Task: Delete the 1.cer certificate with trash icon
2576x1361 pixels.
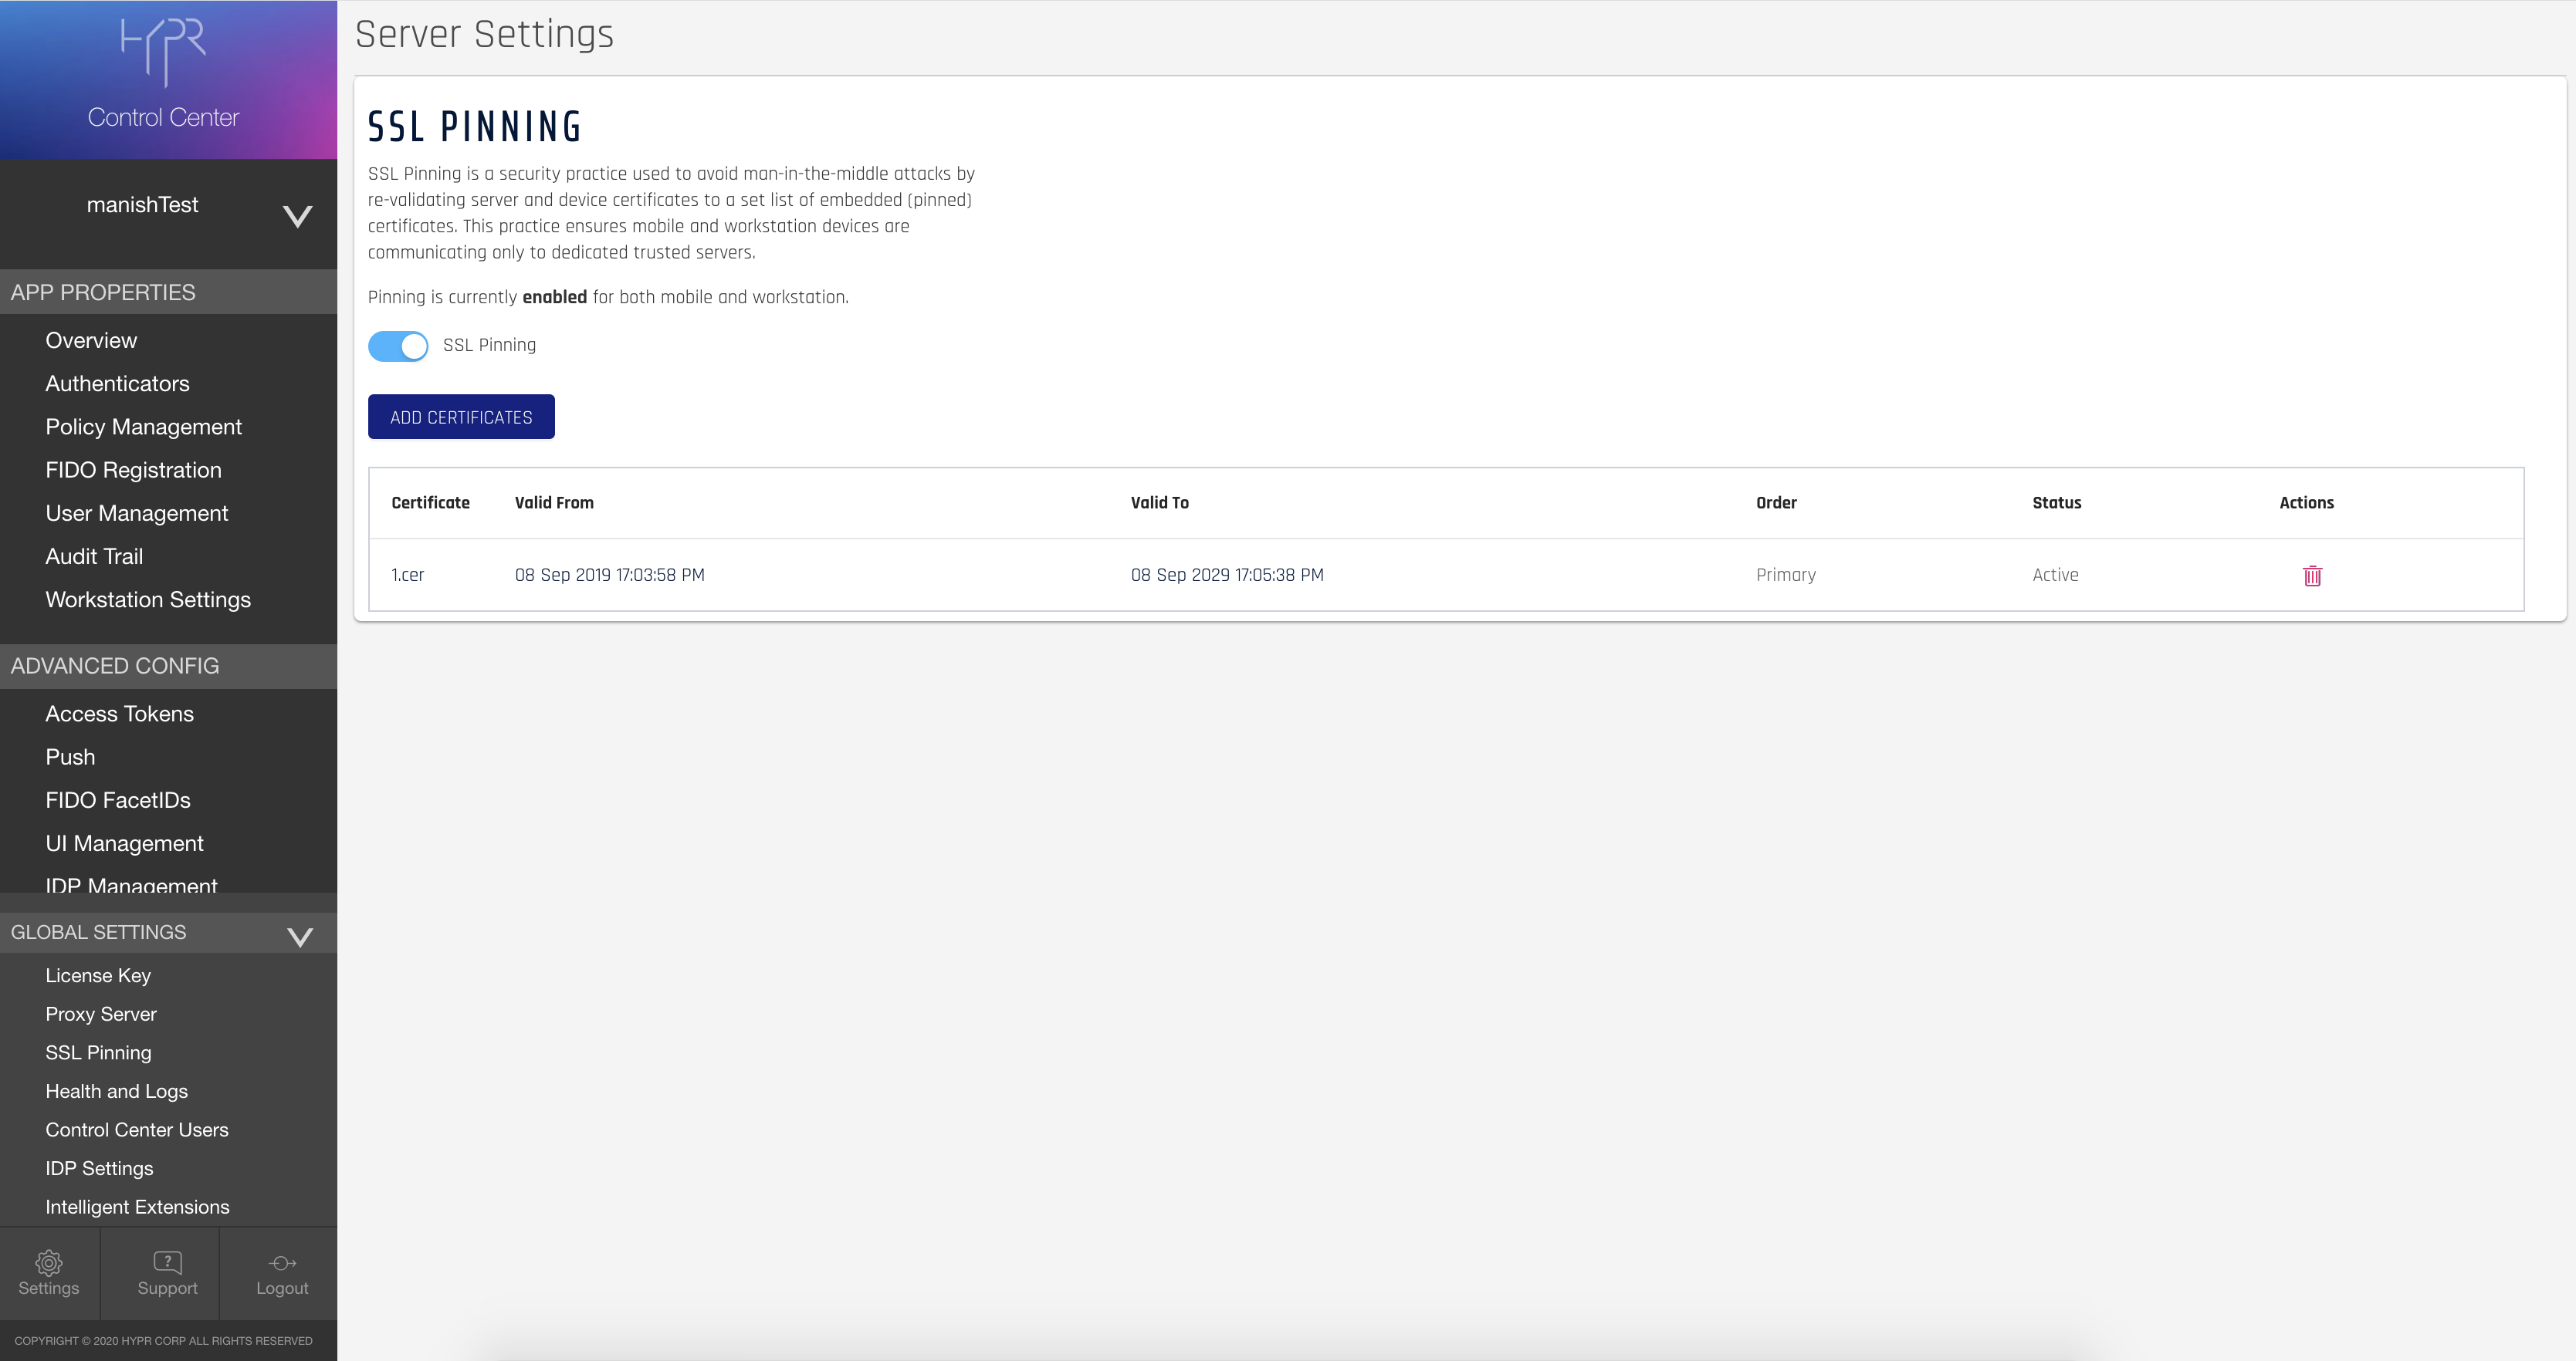Action: tap(2311, 576)
